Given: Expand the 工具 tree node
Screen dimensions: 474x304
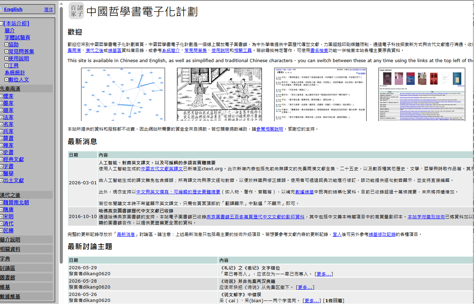Looking at the screenshot, I should 6,66.
